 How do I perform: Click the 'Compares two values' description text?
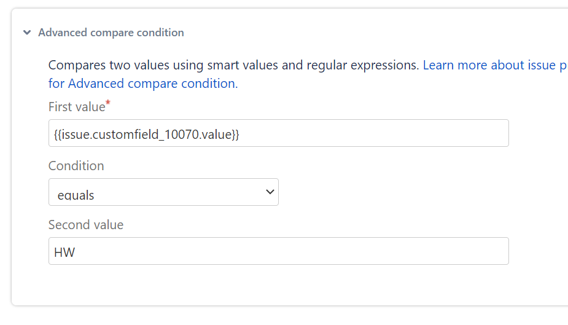[x=107, y=65]
